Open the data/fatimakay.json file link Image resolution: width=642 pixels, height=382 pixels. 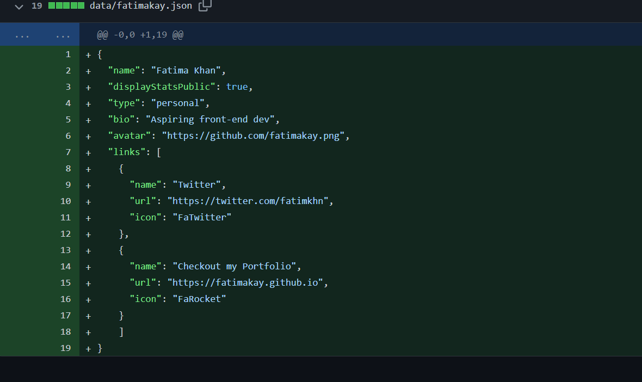140,6
